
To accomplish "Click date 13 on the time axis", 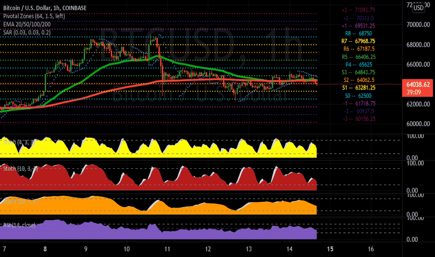I will pyautogui.click(x=249, y=249).
